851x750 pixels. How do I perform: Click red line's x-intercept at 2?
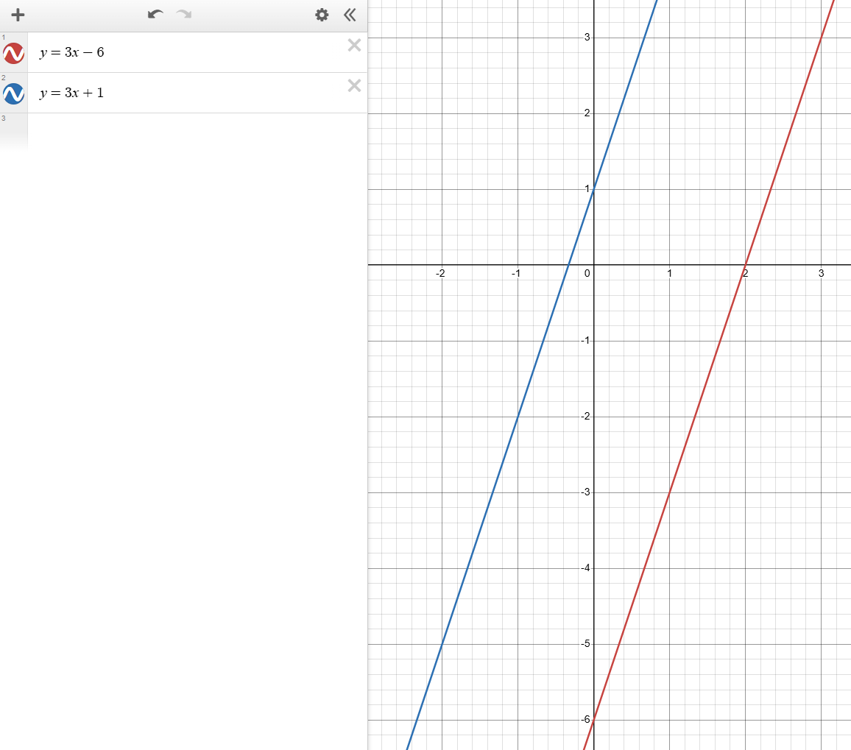point(745,264)
